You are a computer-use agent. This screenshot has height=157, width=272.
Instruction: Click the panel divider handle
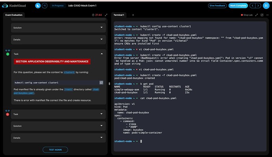(109, 84)
